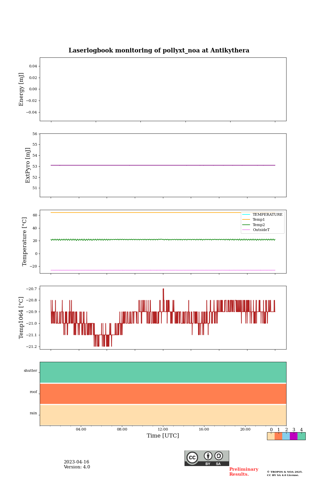Click the 16:00 time tick label

[x=204, y=429]
